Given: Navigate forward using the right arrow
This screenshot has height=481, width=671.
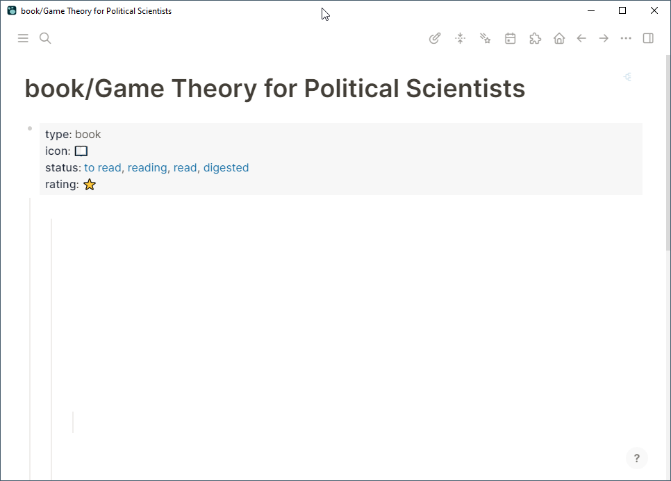Looking at the screenshot, I should coord(604,38).
